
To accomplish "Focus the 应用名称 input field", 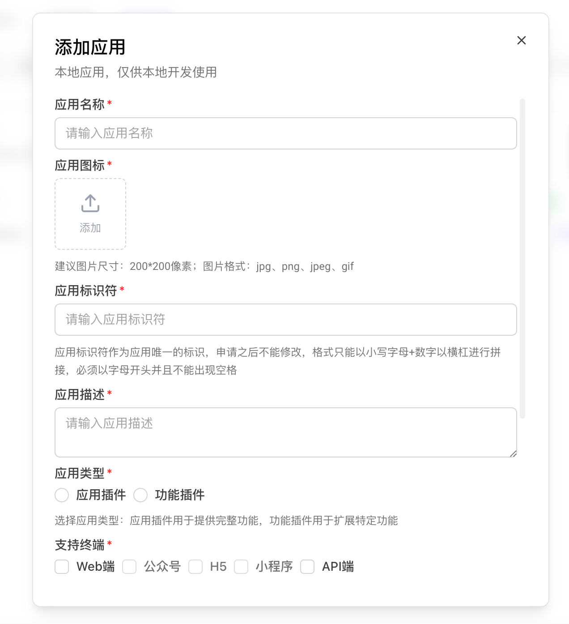I will click(285, 133).
